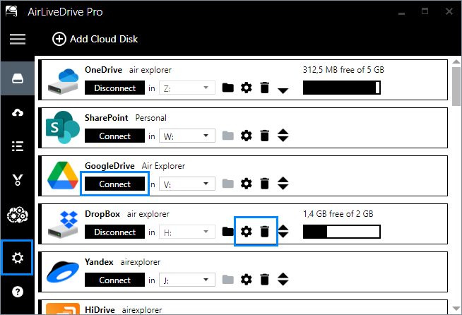Open the settings gear in sidebar
This screenshot has height=315, width=462.
18,258
